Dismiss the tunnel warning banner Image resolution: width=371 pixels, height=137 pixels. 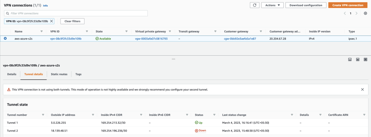coord(362,90)
